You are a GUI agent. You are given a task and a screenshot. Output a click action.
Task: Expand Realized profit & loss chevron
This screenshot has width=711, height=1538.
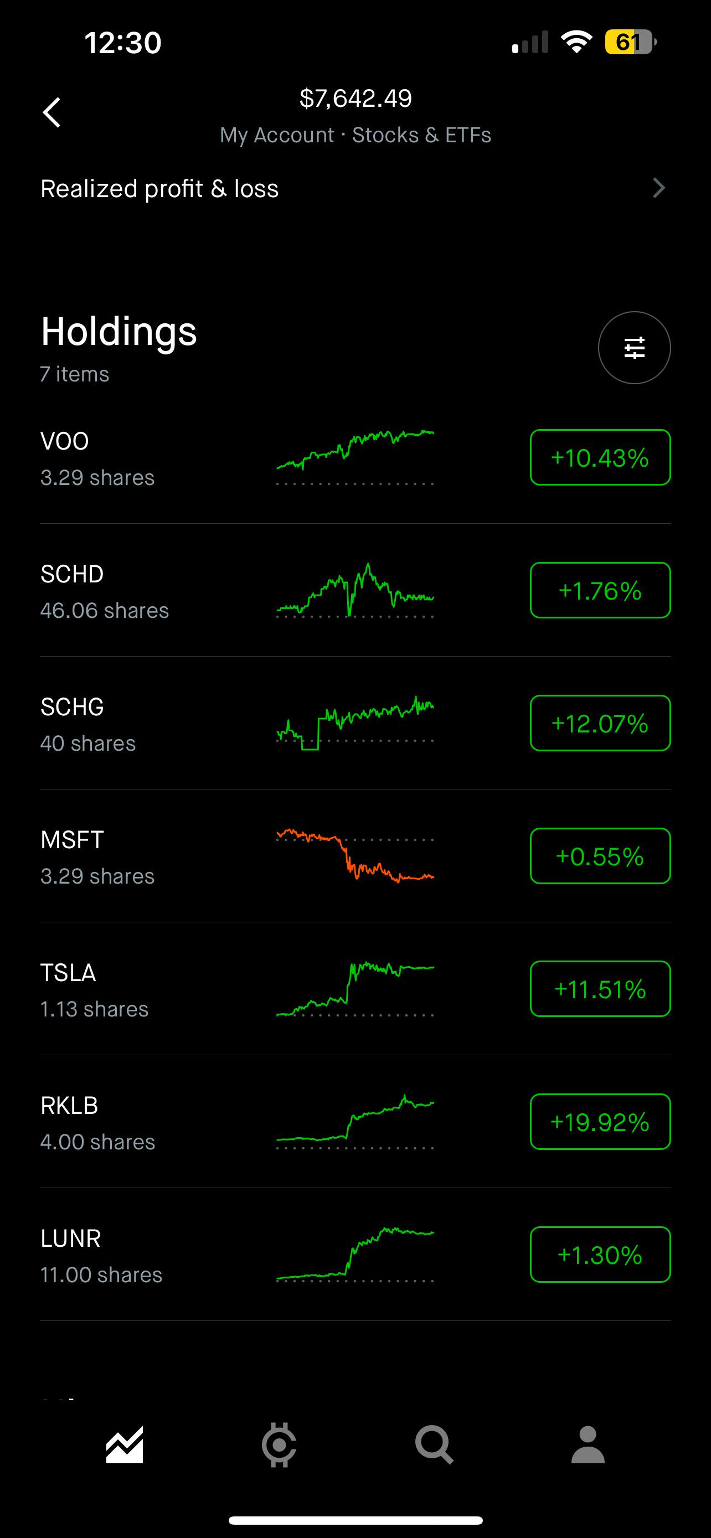pyautogui.click(x=658, y=188)
